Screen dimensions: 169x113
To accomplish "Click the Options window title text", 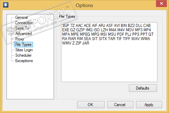I will [x=84, y=5].
